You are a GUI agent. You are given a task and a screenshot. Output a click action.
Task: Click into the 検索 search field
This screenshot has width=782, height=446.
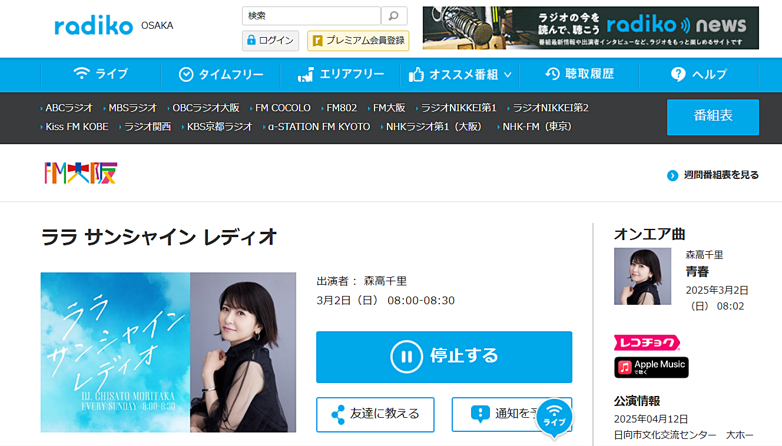(x=312, y=16)
